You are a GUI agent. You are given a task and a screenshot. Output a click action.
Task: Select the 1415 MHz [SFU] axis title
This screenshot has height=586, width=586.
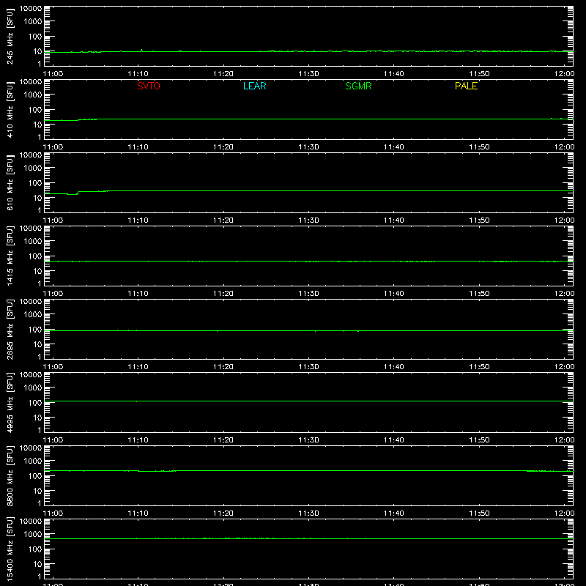[10, 256]
